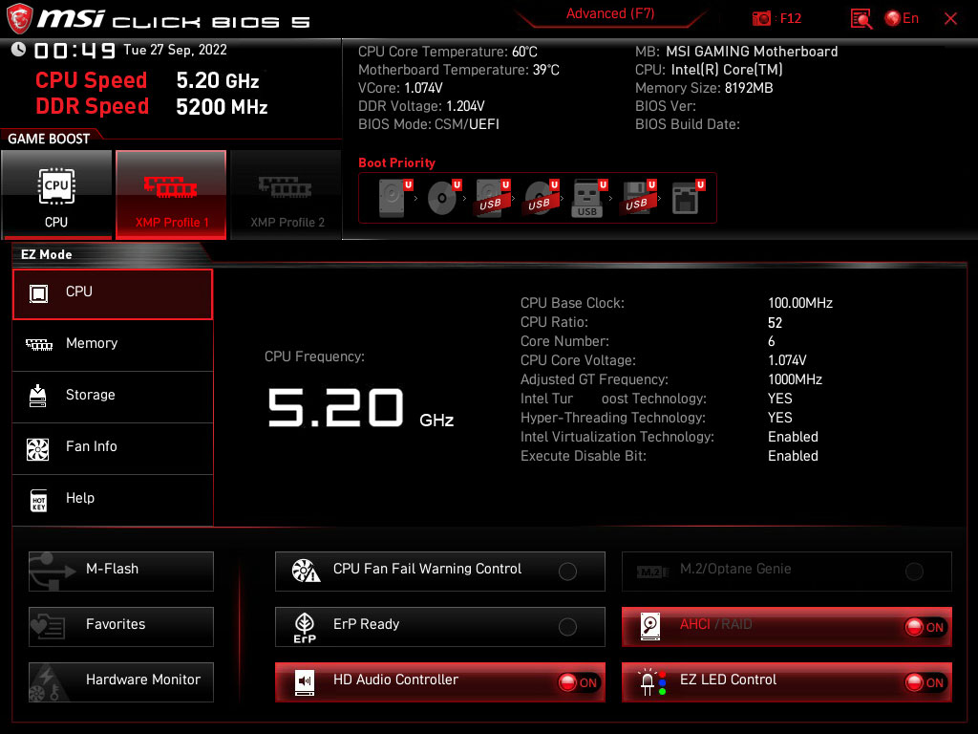Open Help using the hot key icon
978x734 pixels.
click(x=38, y=500)
